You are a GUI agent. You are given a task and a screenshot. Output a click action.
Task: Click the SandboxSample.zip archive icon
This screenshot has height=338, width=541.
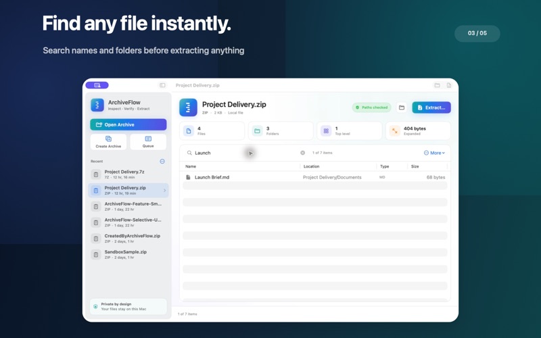96,255
